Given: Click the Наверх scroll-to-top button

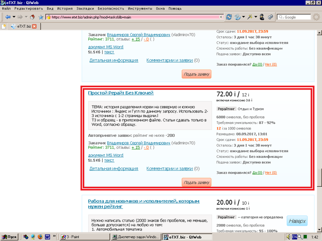Looking at the screenshot, I should pos(297,221).
